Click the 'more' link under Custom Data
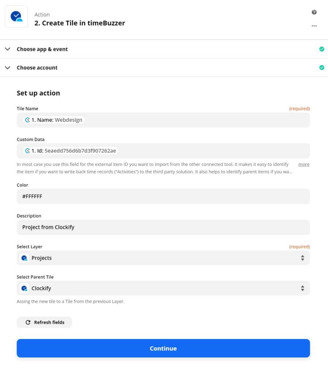This screenshot has width=328, height=374. click(304, 164)
